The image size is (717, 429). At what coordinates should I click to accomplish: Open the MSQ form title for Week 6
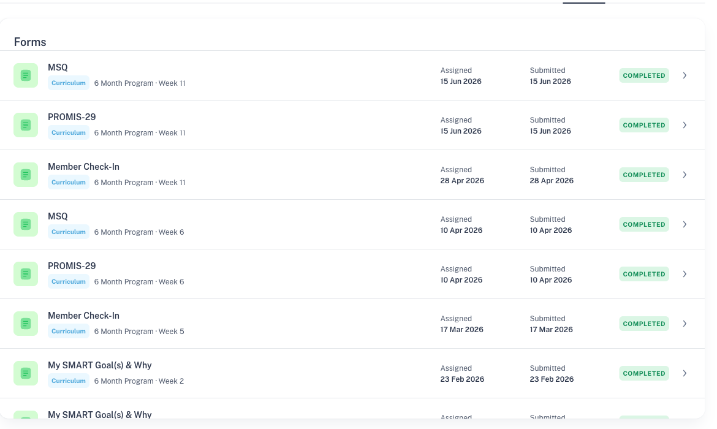pos(58,216)
